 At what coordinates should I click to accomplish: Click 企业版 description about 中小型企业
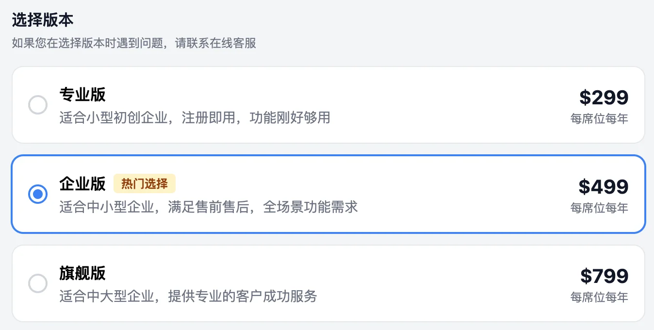209,207
